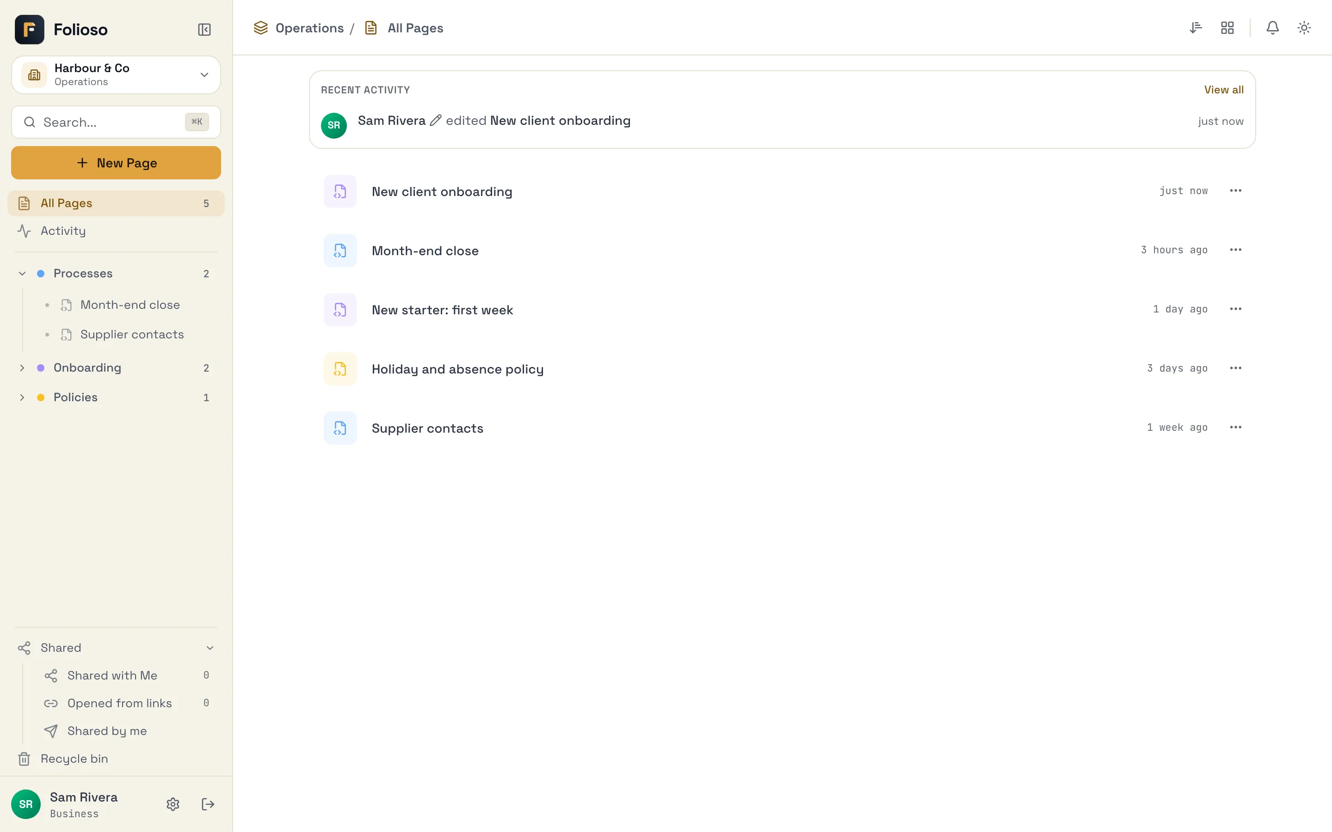Click the Onboarding purple color dot

tap(41, 368)
